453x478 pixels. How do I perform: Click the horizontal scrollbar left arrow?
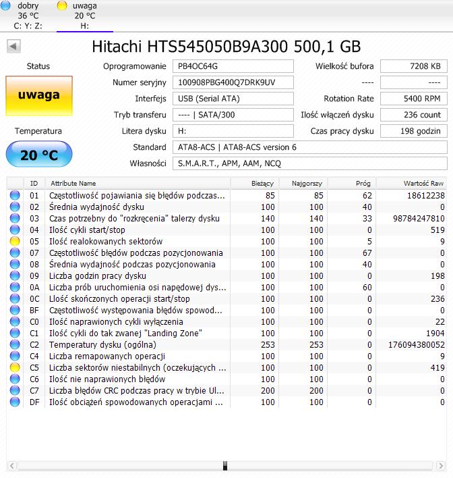click(x=12, y=466)
